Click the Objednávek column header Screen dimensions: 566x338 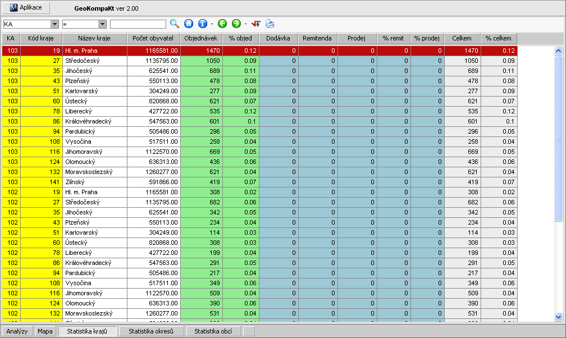(201, 38)
